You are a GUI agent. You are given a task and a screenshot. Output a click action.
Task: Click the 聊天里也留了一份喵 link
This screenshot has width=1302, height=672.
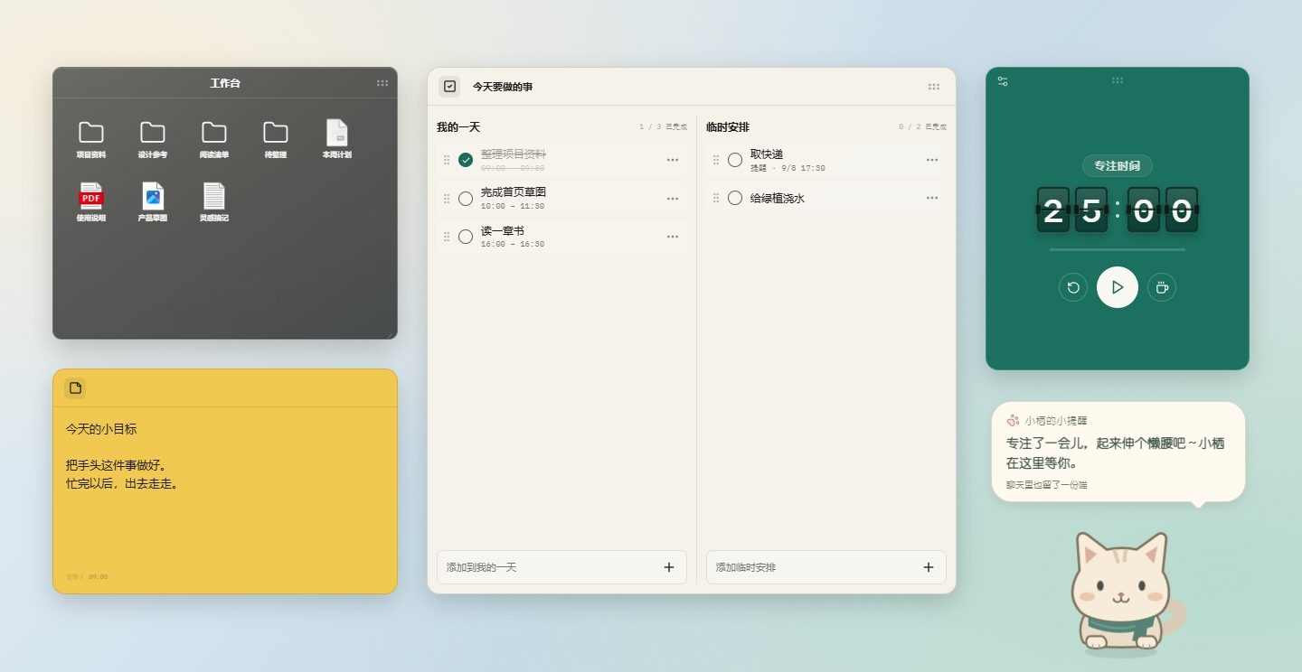[x=1046, y=485]
